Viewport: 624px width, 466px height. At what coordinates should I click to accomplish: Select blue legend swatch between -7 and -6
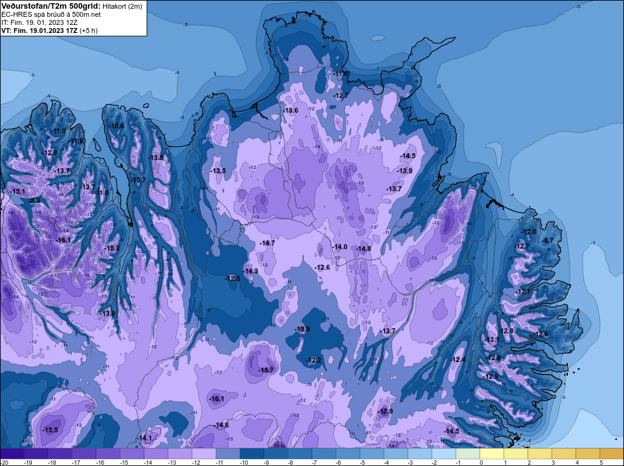coord(324,454)
